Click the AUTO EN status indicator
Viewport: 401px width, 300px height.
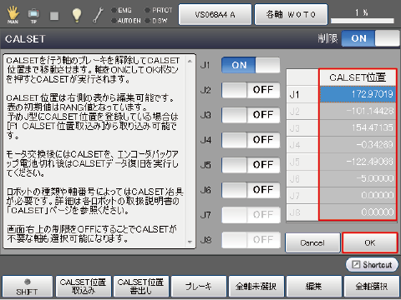126,21
